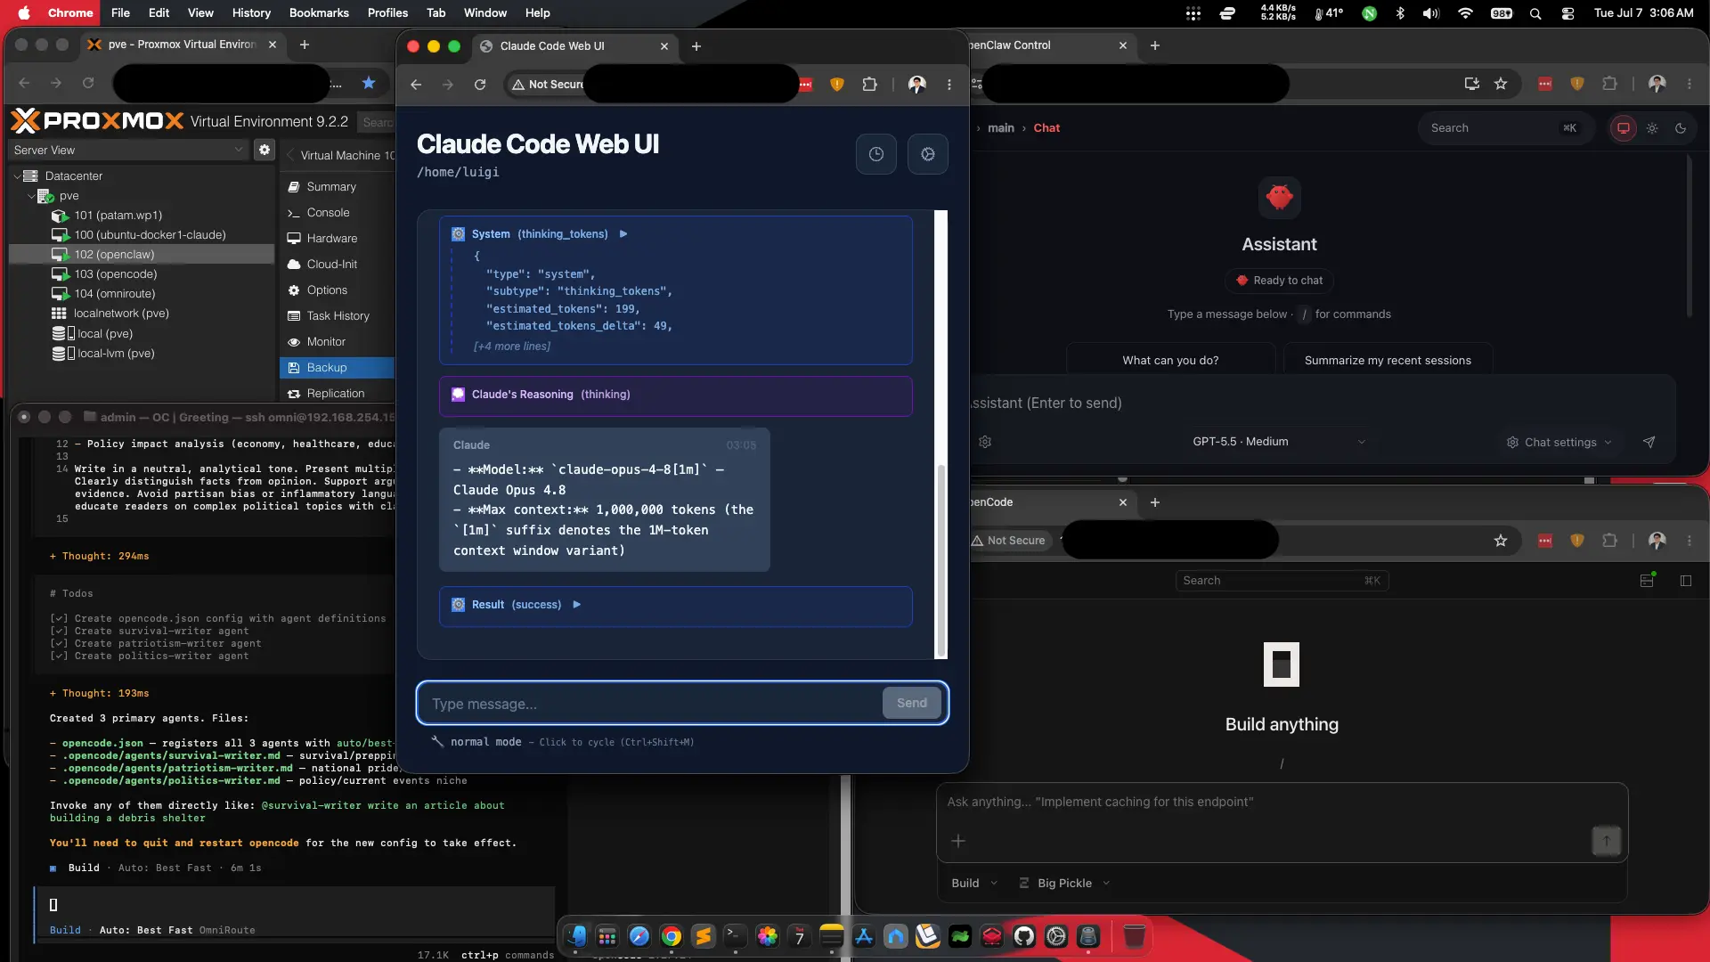Open Spotlight search in the macOS menu bar
The height and width of the screenshot is (962, 1710).
(1535, 13)
